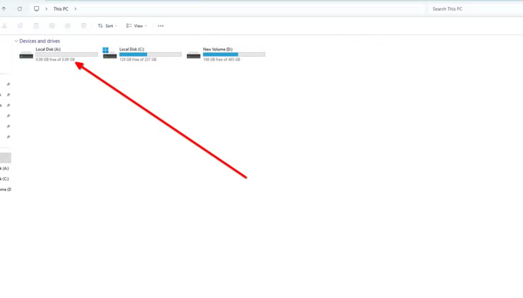Select Local Disk (C:) in navigation pane
The image size is (523, 298).
coord(5,179)
